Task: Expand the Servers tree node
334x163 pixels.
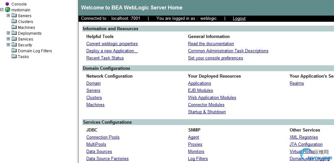Action: 8,16
